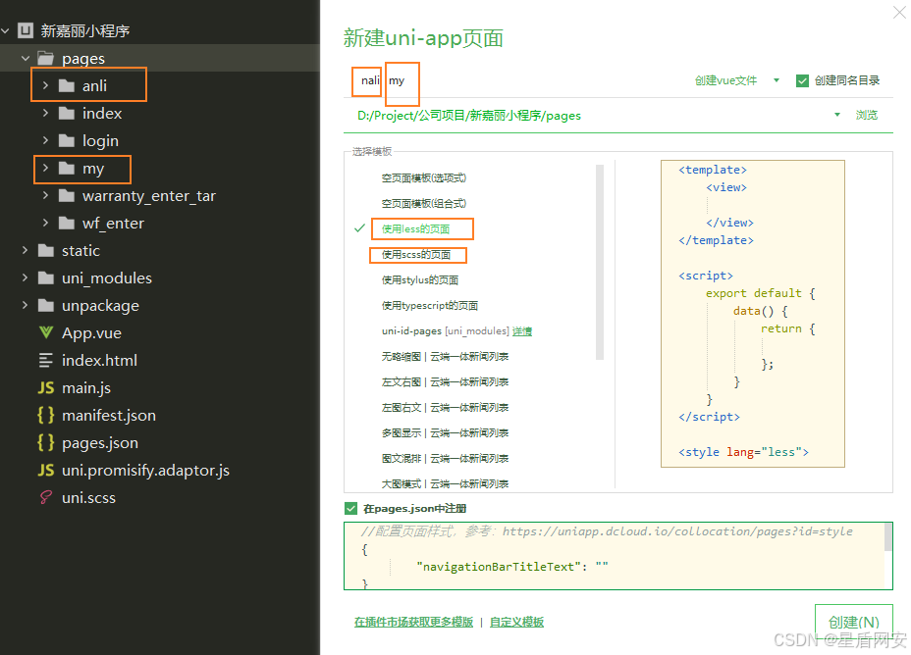This screenshot has width=911, height=655.
Task: Click the HTML file icon beside index.html
Action: coord(46,360)
